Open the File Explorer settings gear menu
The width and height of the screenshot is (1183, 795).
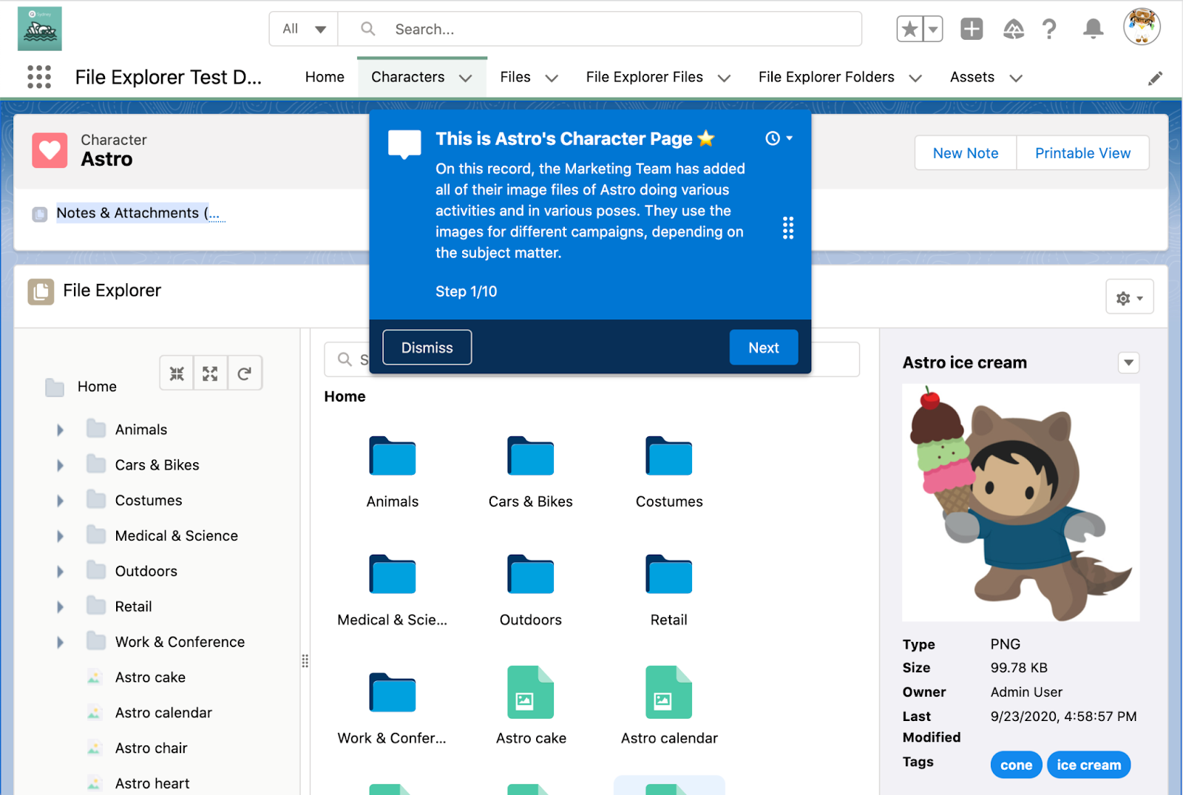coord(1129,298)
